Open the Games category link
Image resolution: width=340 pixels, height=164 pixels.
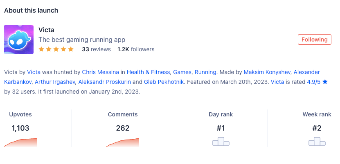[x=182, y=72]
